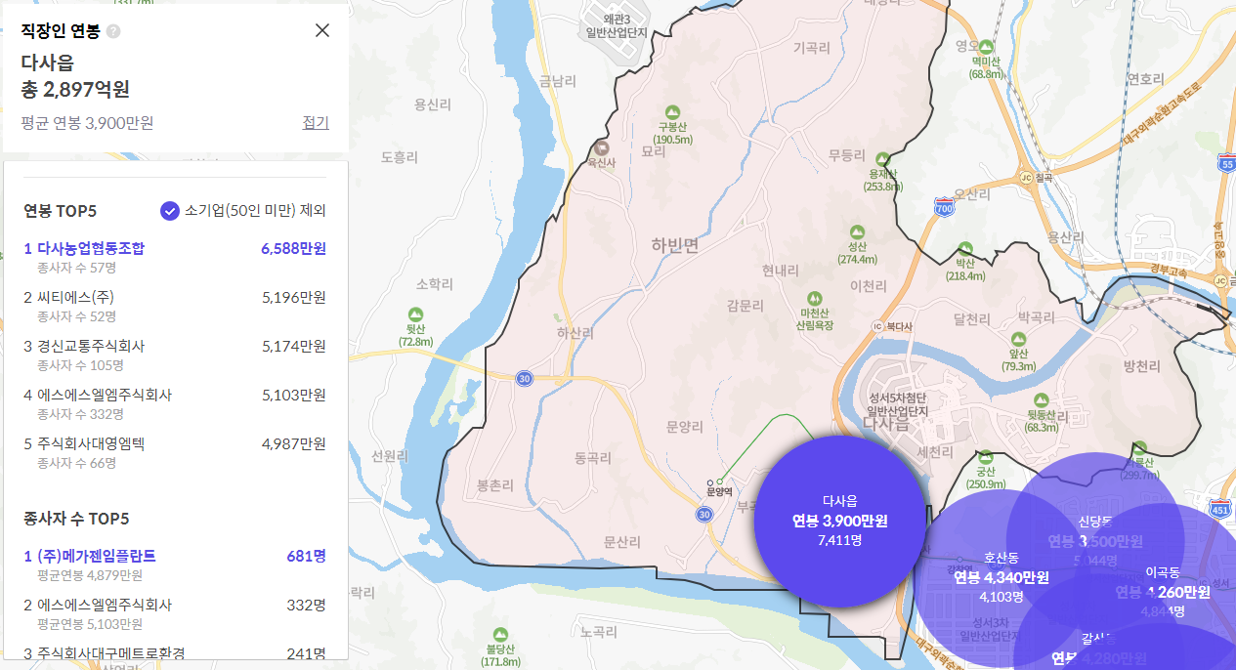Collapse the panel with 접기
1236x670 pixels.
(316, 122)
